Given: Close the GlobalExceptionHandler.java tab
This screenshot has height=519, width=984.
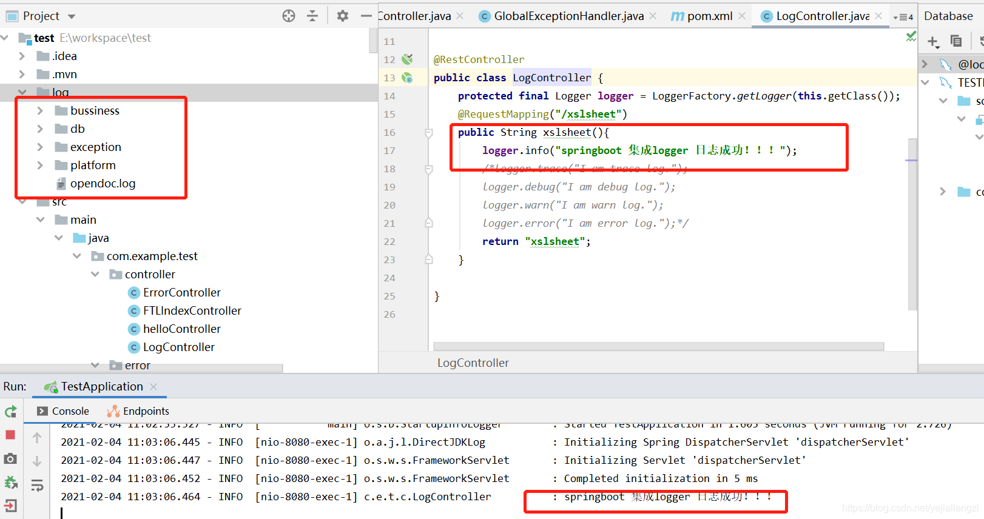Looking at the screenshot, I should pos(653,16).
